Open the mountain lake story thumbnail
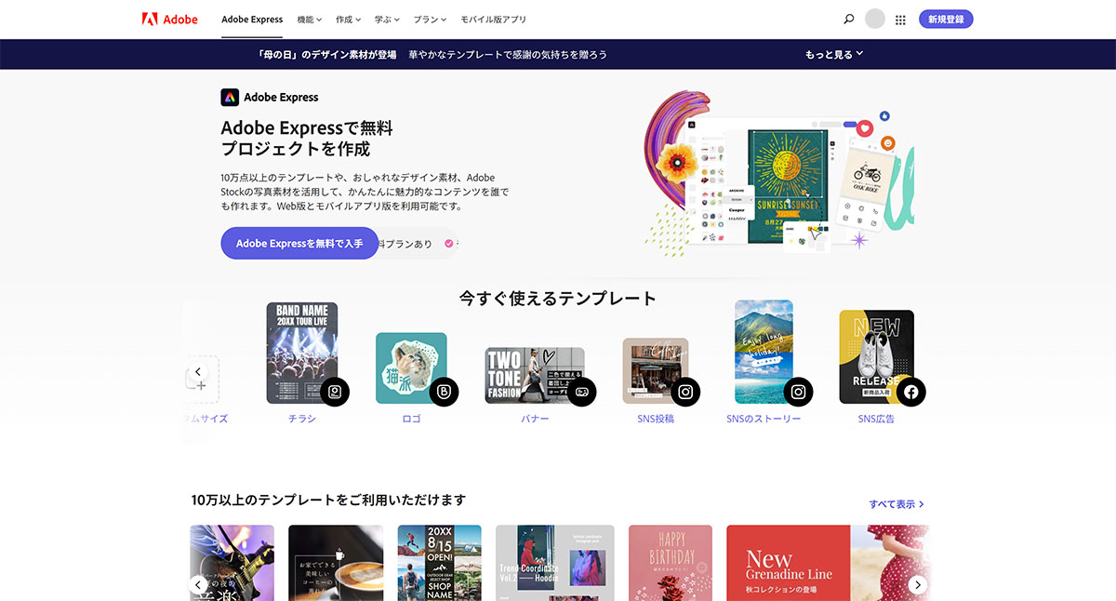The height and width of the screenshot is (601, 1116). pyautogui.click(x=764, y=352)
